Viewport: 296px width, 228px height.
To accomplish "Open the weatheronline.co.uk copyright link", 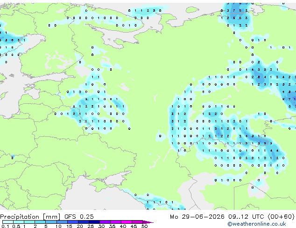I will pos(257,224).
